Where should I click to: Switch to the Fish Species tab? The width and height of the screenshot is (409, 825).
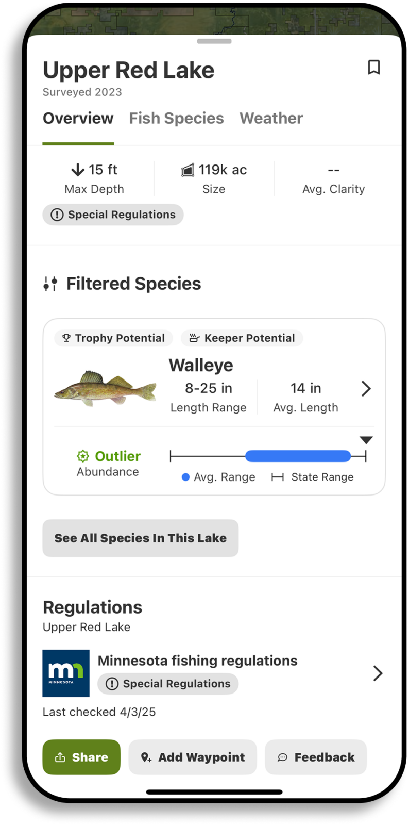tap(176, 119)
